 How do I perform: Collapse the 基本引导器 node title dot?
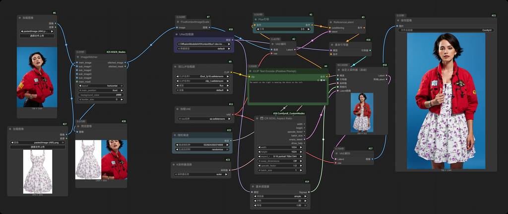(332, 45)
